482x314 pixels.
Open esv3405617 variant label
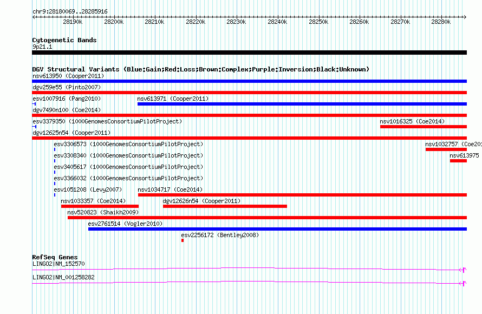coord(128,167)
